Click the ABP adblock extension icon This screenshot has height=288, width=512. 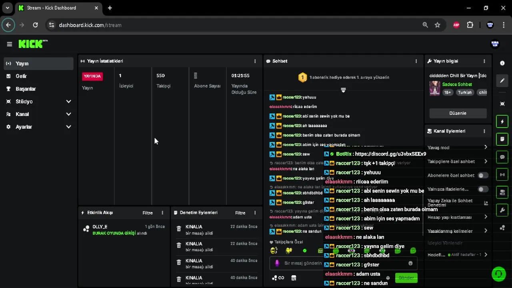pos(456,25)
